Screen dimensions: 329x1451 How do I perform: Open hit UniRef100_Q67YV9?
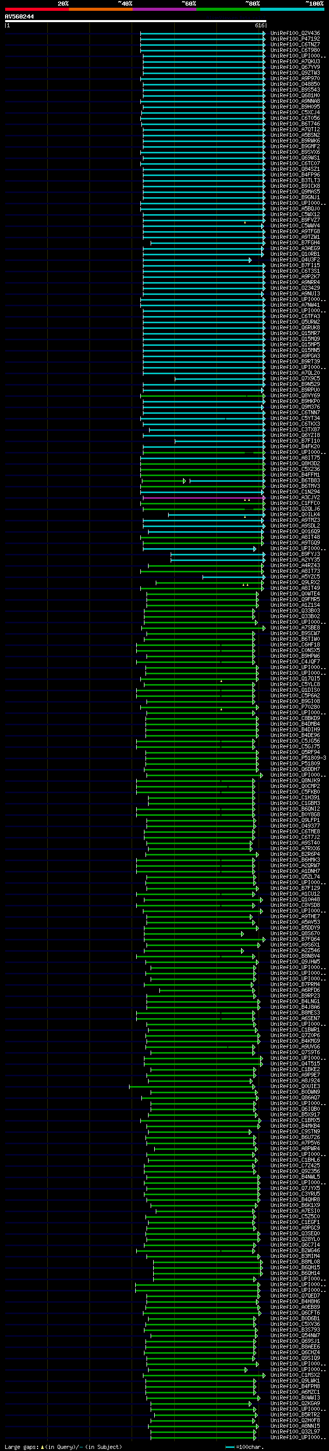pyautogui.click(x=295, y=67)
